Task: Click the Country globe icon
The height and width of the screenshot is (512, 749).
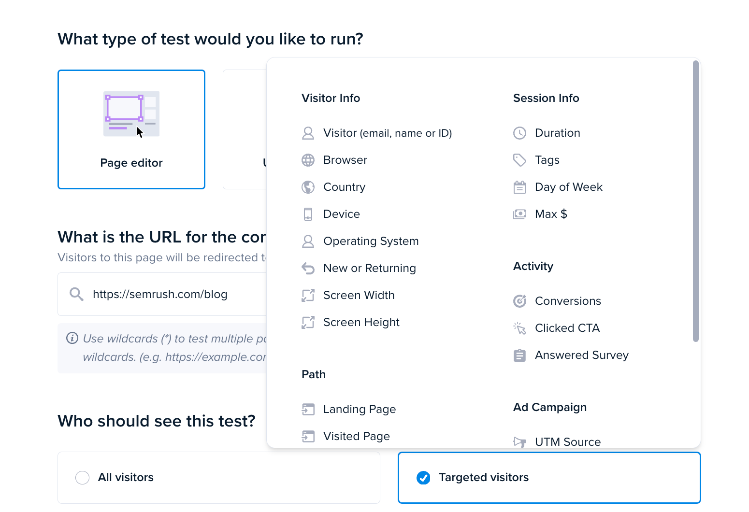Action: point(308,187)
